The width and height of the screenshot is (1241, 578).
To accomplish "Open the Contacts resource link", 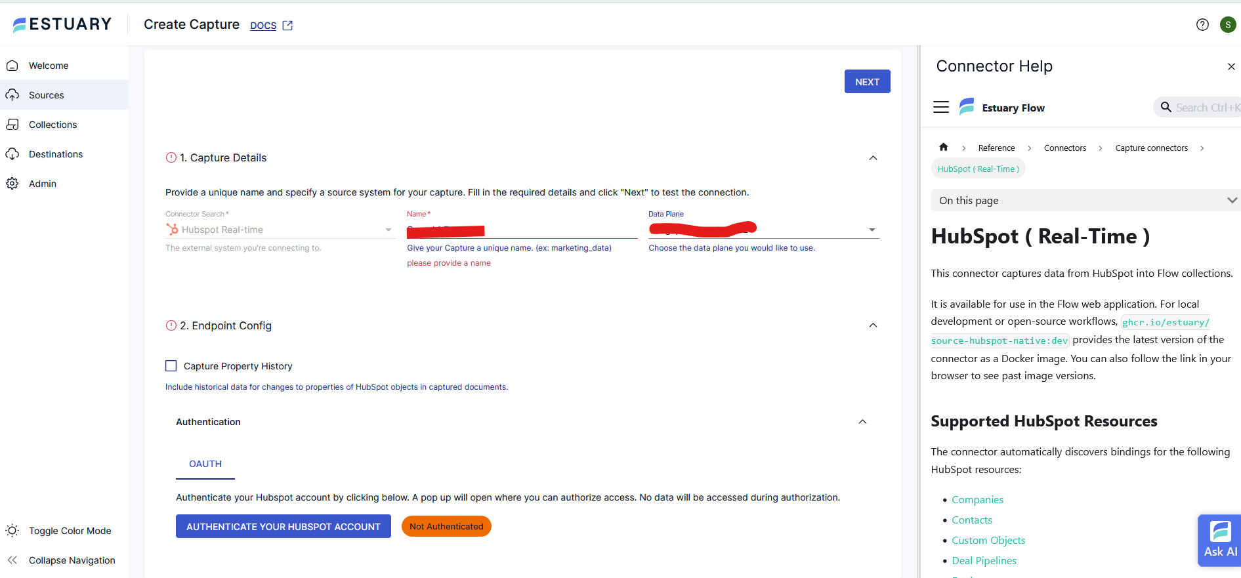I will click(972, 520).
